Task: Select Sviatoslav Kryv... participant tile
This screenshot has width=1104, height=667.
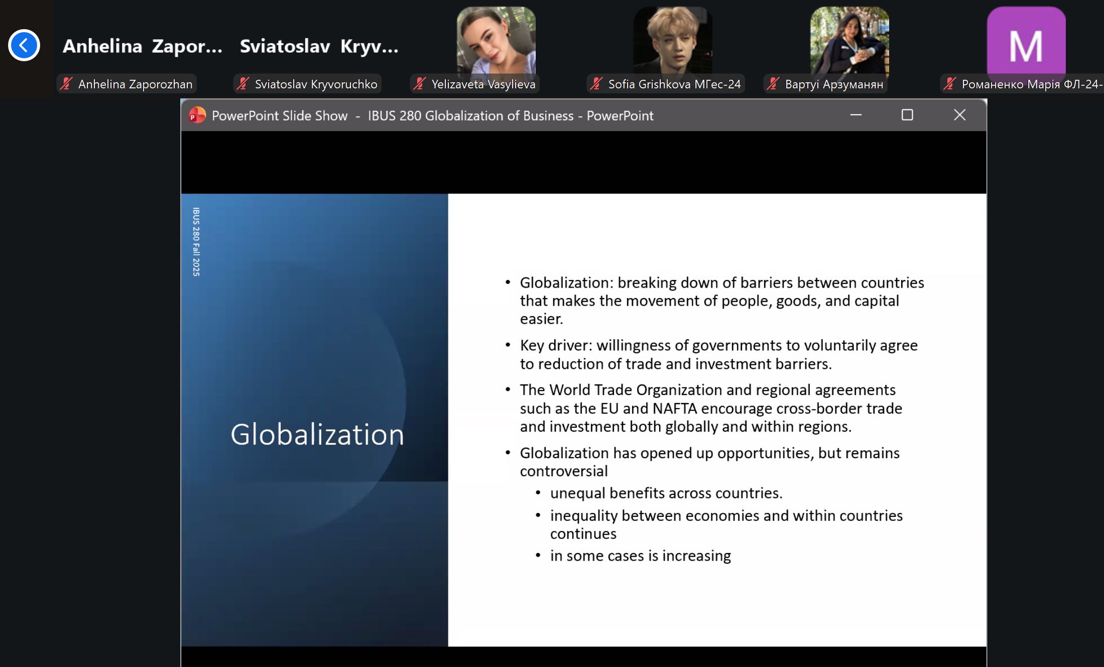Action: 319,46
